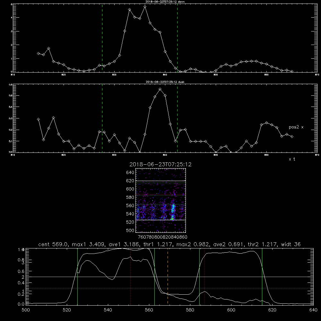Click x-axis label 520 on bottom plot
321x321 pixels.
(x=67, y=310)
